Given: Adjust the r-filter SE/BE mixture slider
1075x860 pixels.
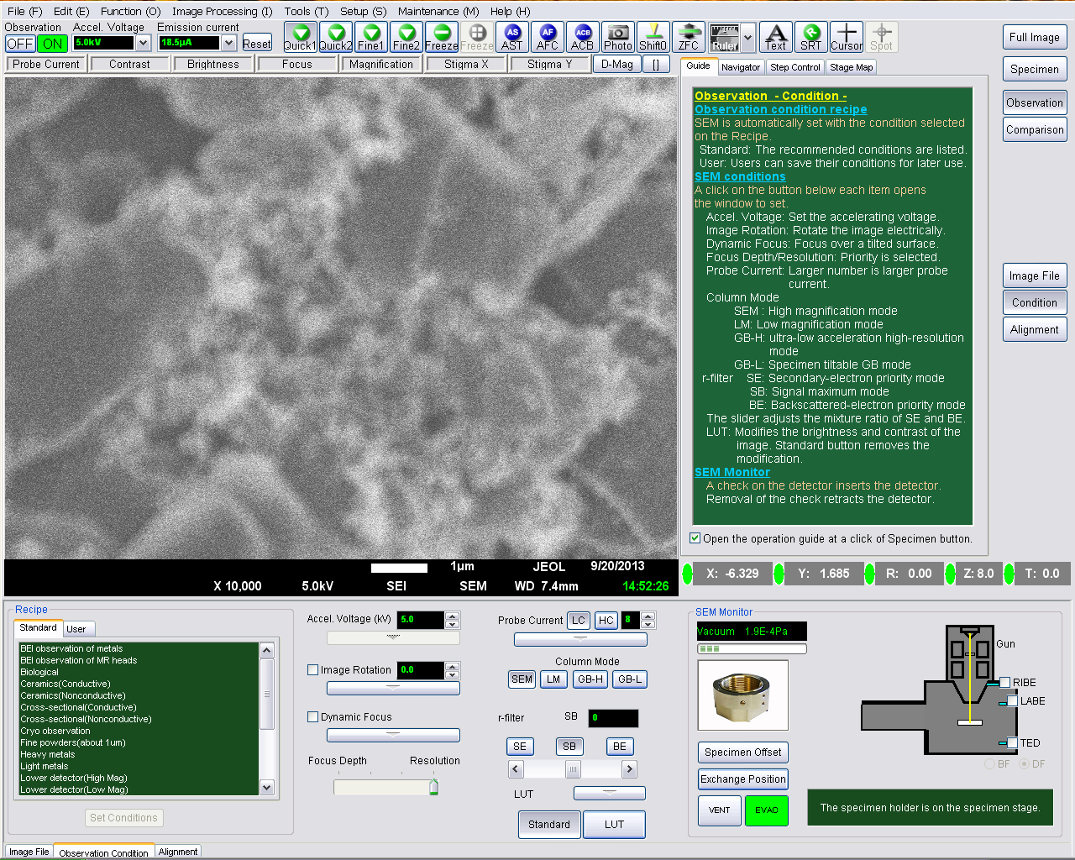Looking at the screenshot, I should (572, 769).
